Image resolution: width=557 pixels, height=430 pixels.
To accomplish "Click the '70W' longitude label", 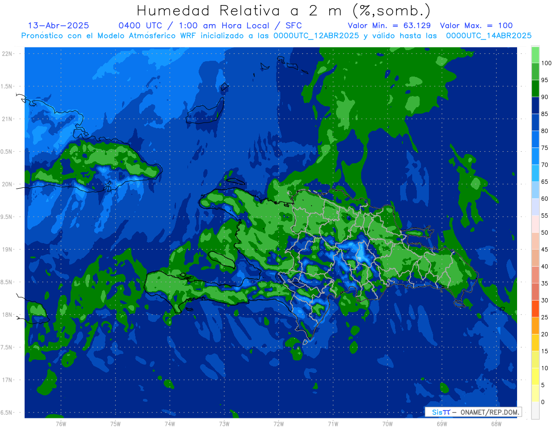I will coord(388,424).
